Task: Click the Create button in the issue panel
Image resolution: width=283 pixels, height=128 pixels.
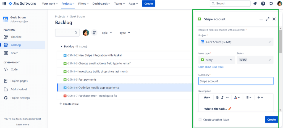Action: [x=271, y=119]
